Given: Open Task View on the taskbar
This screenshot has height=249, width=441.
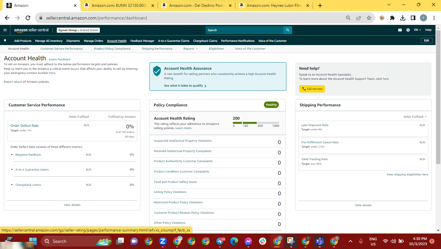Looking at the screenshot, I should tap(120, 241).
